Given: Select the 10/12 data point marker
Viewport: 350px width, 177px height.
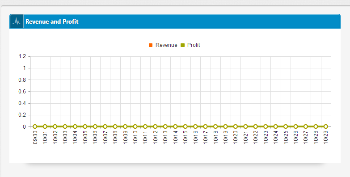Looking at the screenshot, I should 156,126.
